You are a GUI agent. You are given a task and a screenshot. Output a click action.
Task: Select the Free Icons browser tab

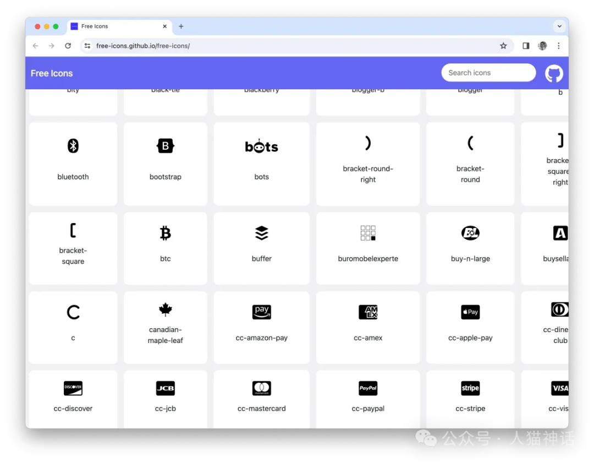(119, 26)
